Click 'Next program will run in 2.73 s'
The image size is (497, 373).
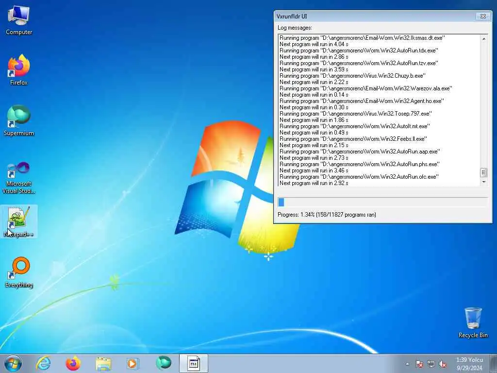[x=314, y=158]
